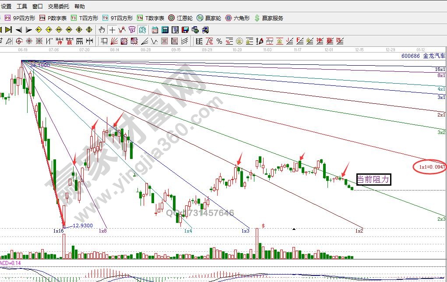447x282 pixels.
Task: Open the 工具 menu
Action: tap(22, 6)
